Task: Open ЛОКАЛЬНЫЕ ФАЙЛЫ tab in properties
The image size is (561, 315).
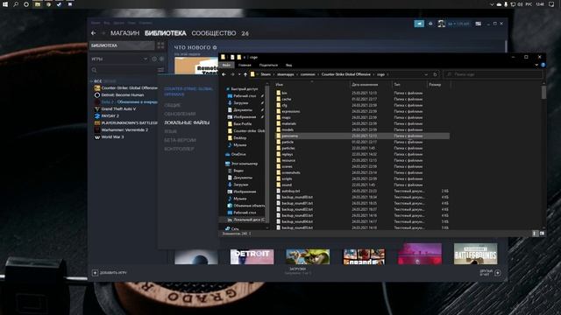Action: coord(187,122)
